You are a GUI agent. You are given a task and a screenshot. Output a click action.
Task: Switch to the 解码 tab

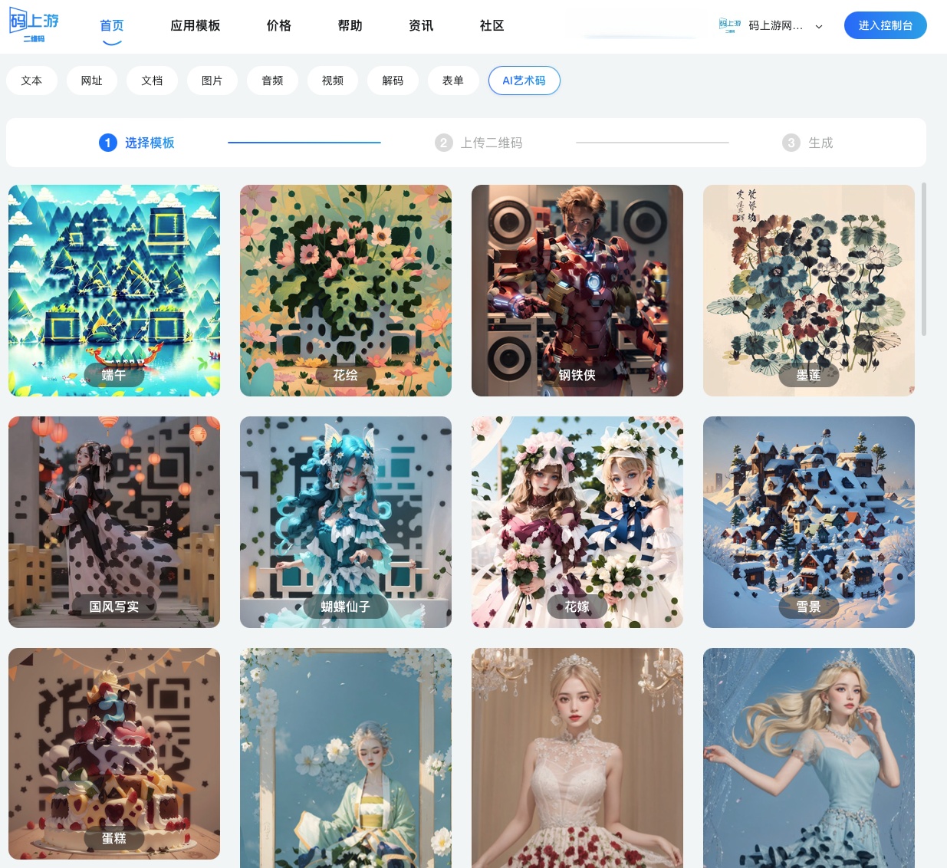point(393,81)
